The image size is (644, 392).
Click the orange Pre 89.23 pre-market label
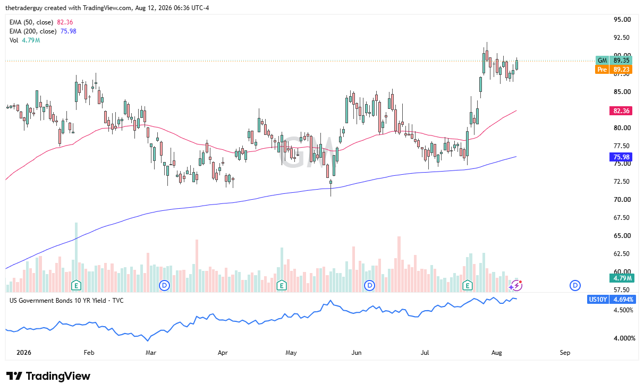614,69
